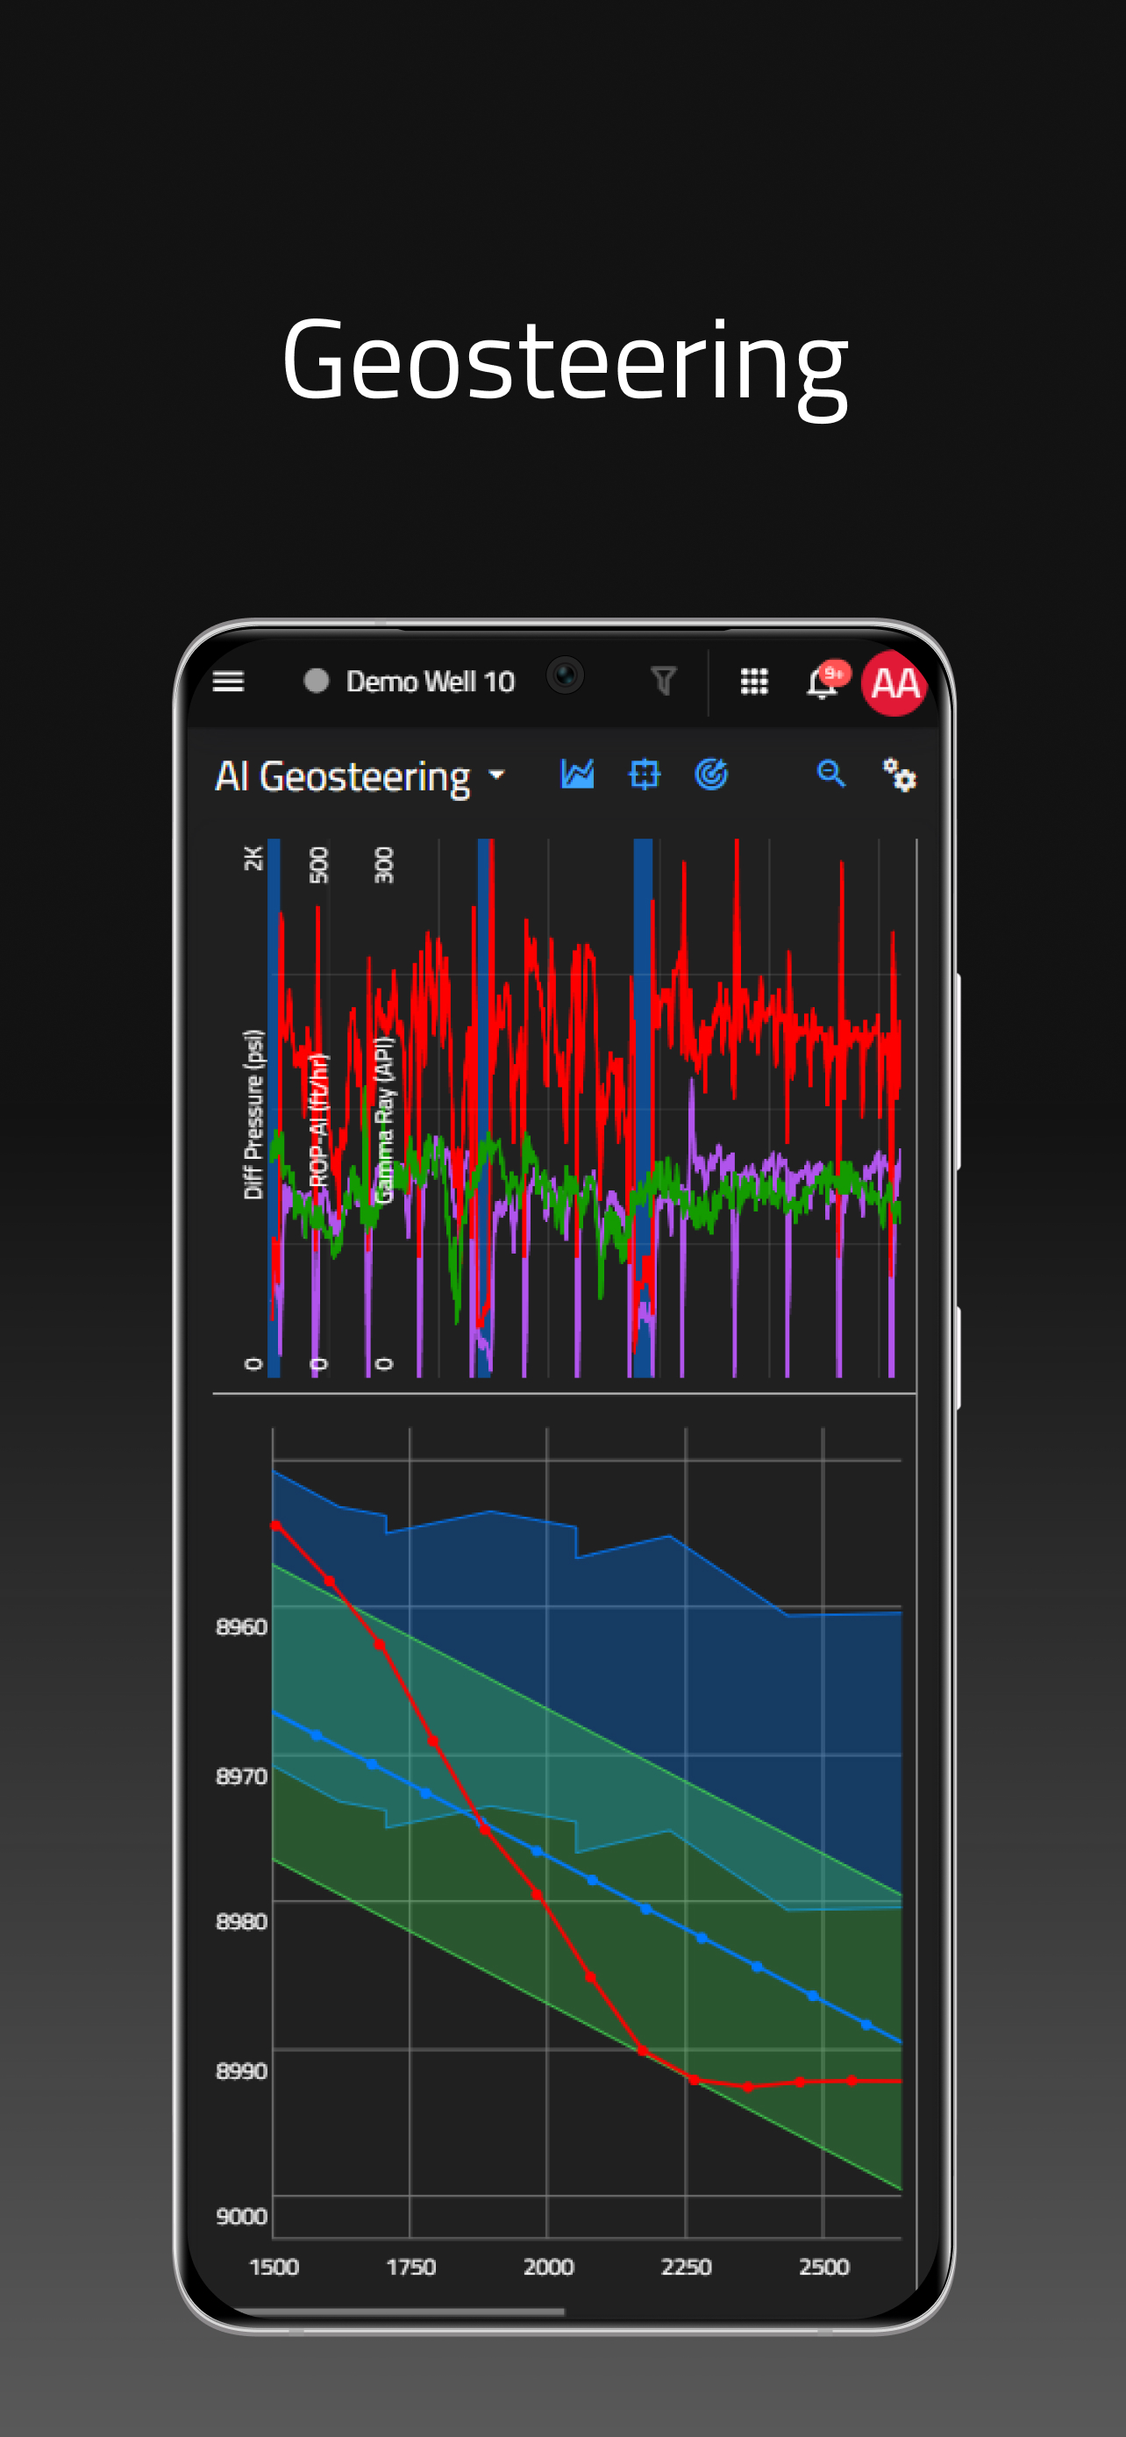Screen dimensions: 1126x2437
Task: Click the Gamma Ray (API) axis label
Action: tap(383, 1120)
